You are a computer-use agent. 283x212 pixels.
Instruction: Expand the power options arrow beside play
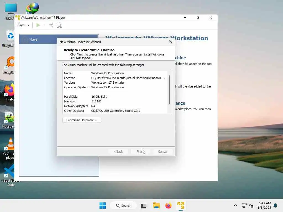coord(44,25)
